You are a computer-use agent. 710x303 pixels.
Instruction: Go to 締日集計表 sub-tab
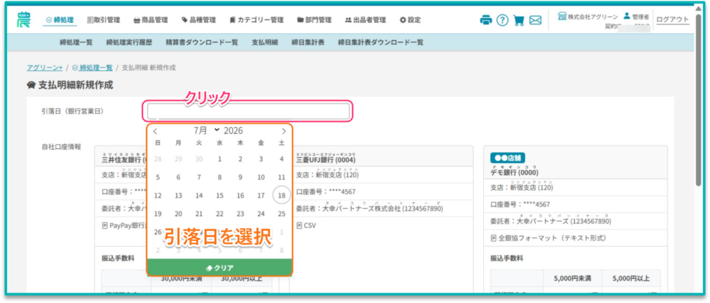(308, 42)
